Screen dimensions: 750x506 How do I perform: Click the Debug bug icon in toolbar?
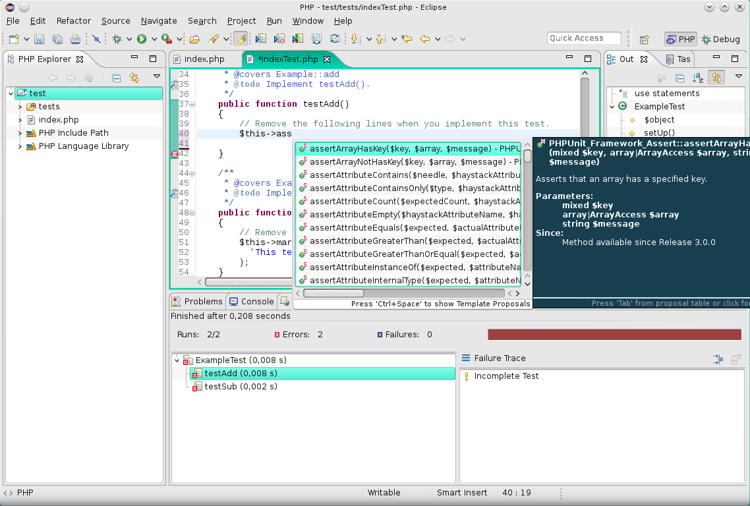tap(117, 39)
